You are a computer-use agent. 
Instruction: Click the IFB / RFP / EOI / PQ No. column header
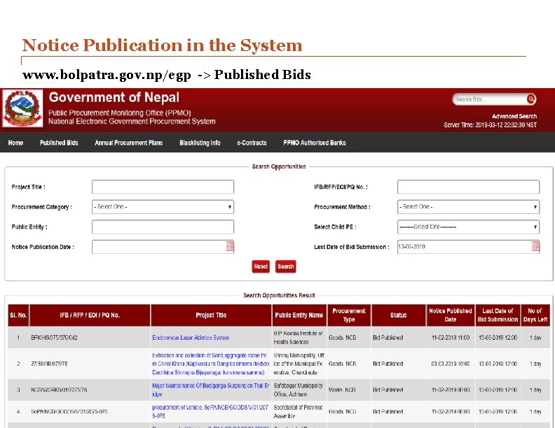[x=90, y=315]
